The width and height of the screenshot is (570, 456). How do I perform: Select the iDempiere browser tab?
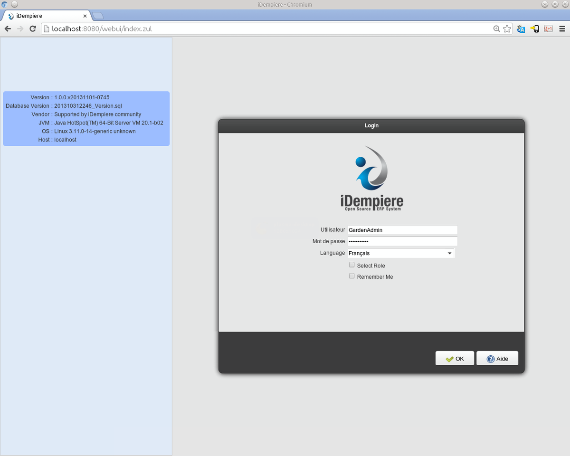[43, 15]
